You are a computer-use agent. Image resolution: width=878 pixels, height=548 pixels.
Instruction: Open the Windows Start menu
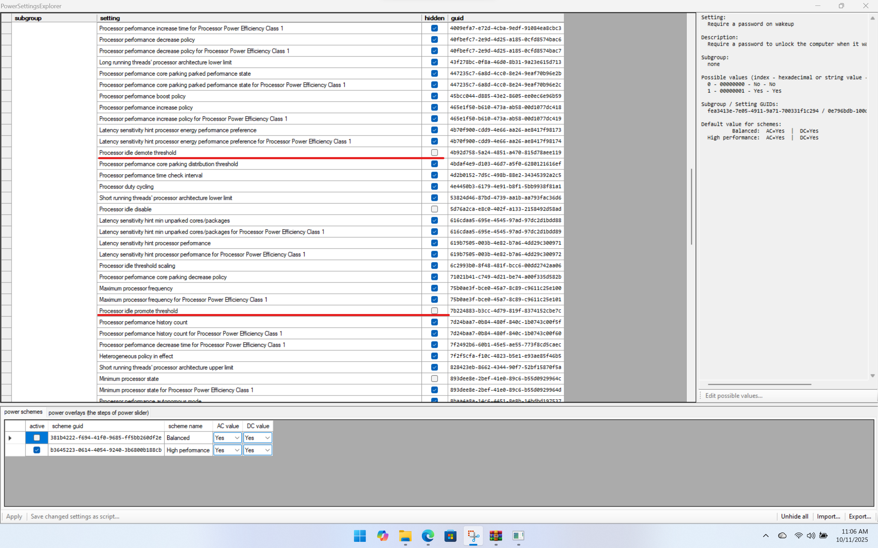(x=359, y=536)
